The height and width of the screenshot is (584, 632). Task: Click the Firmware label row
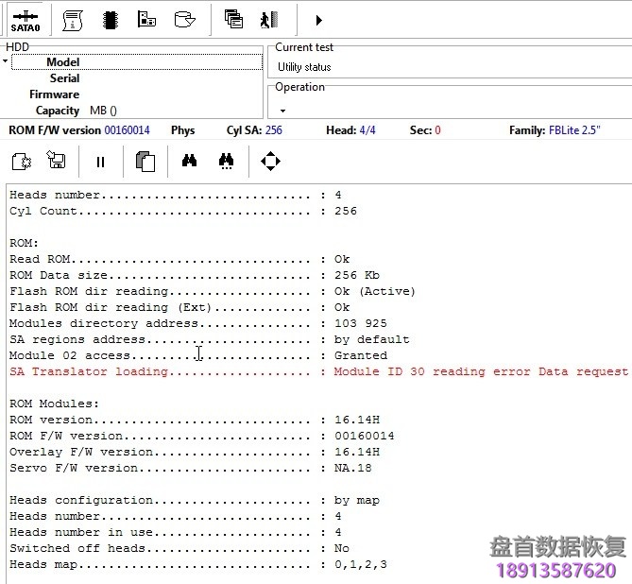coord(55,94)
